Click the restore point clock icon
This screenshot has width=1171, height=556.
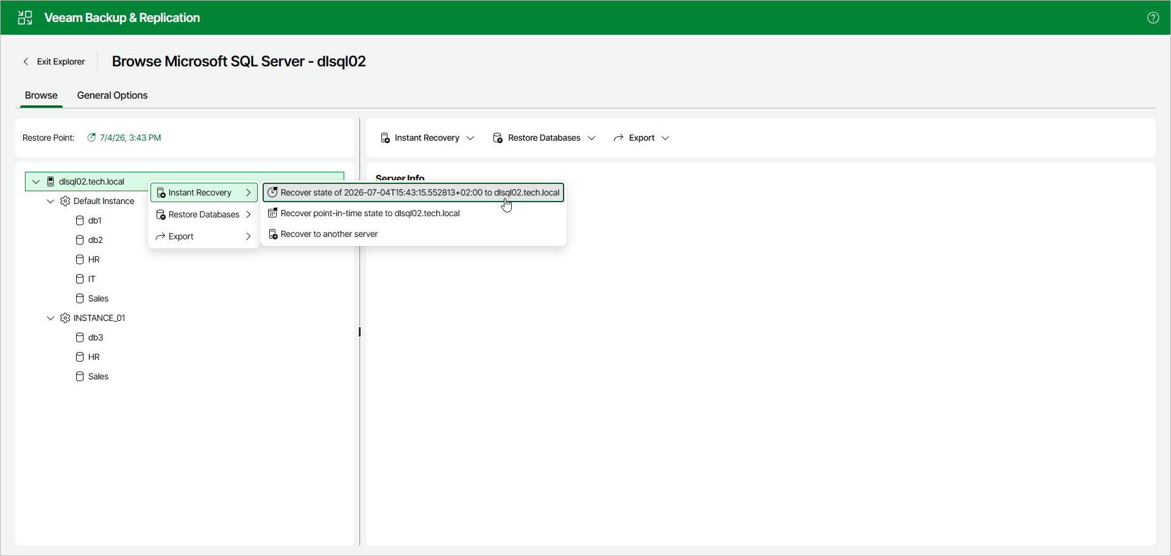(x=91, y=138)
